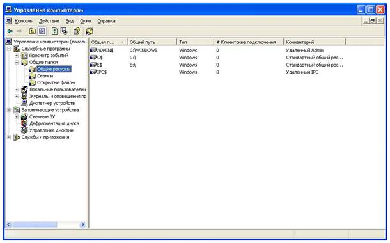Click the tree pane horizontal scrollbar thumb

[35, 224]
